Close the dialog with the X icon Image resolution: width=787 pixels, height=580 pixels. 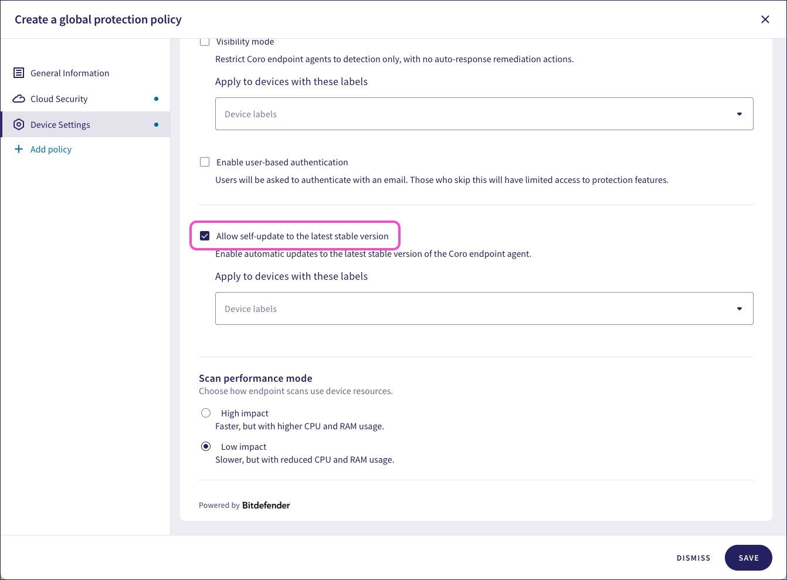[x=765, y=19]
